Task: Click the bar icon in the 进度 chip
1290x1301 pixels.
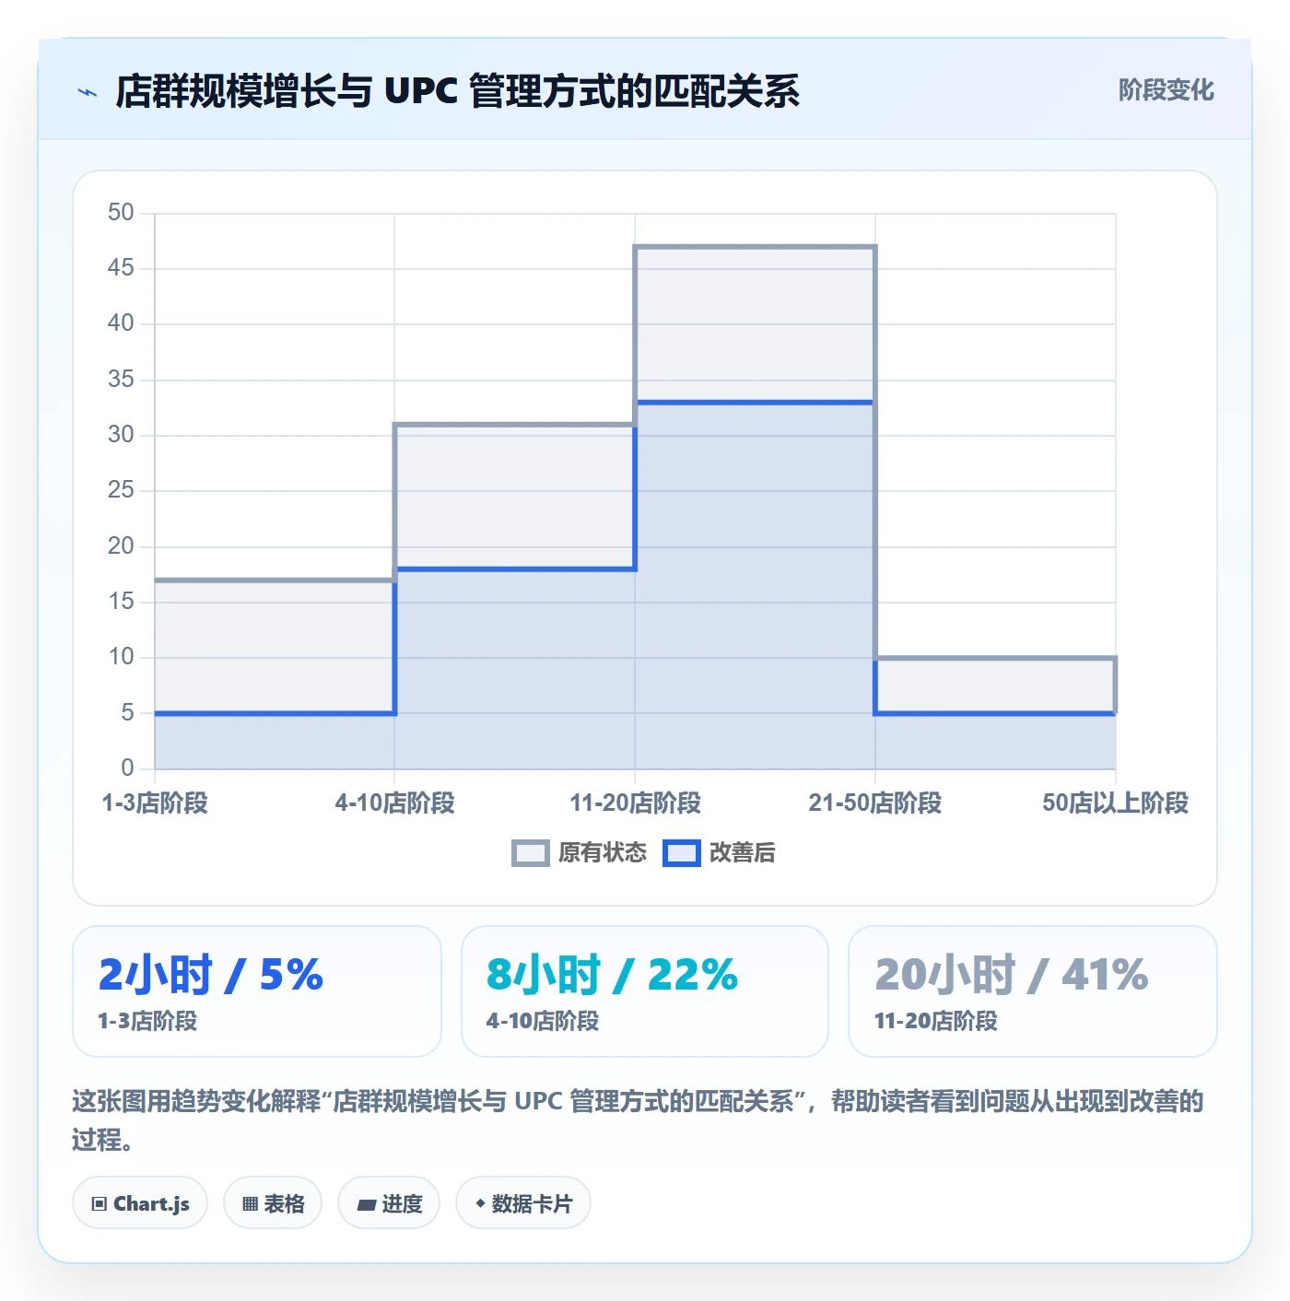Action: coord(366,1205)
